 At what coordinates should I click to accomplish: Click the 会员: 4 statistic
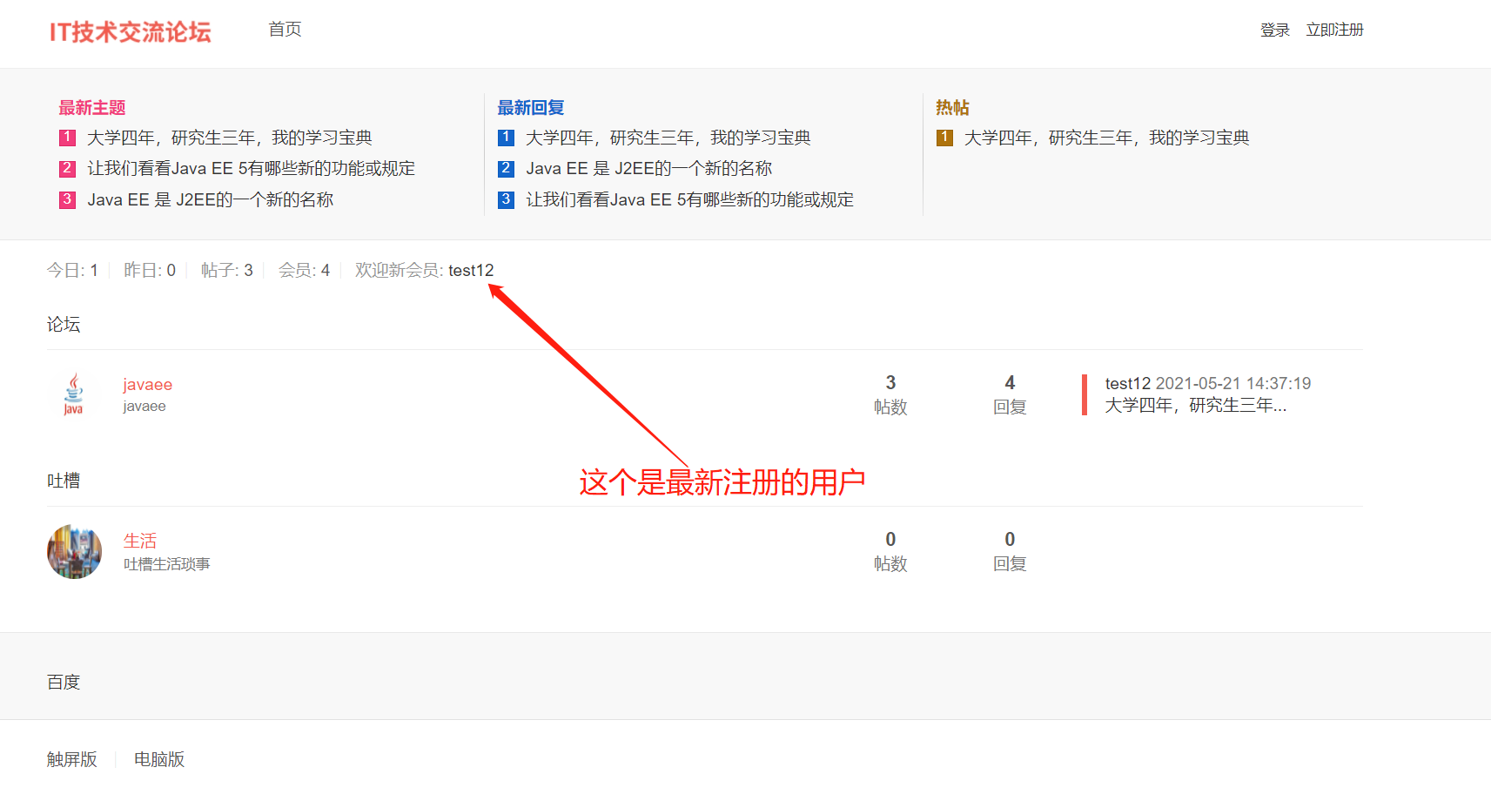(x=304, y=270)
